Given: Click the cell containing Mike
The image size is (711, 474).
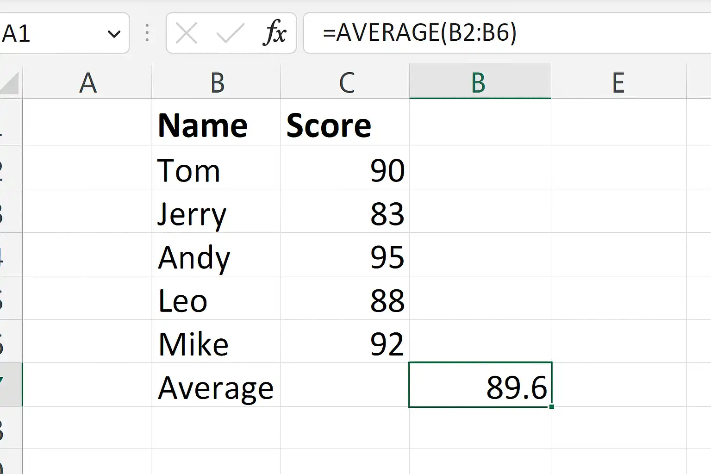Looking at the screenshot, I should pos(216,344).
